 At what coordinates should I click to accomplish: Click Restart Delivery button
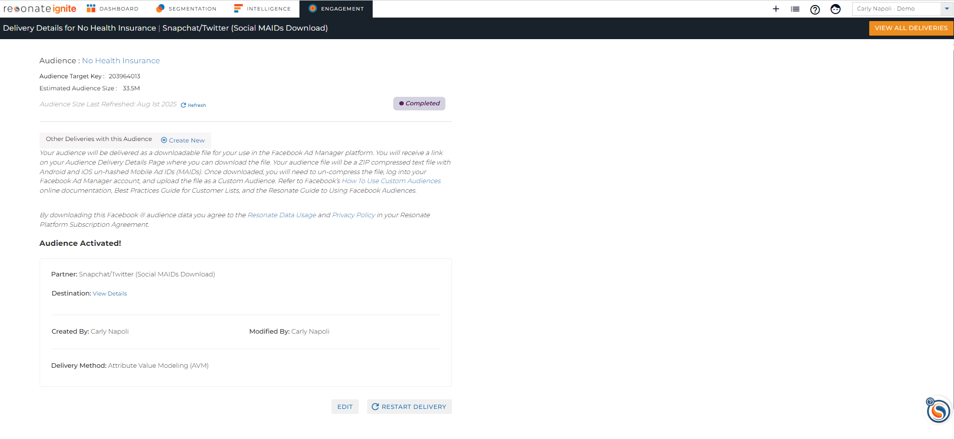pos(409,407)
